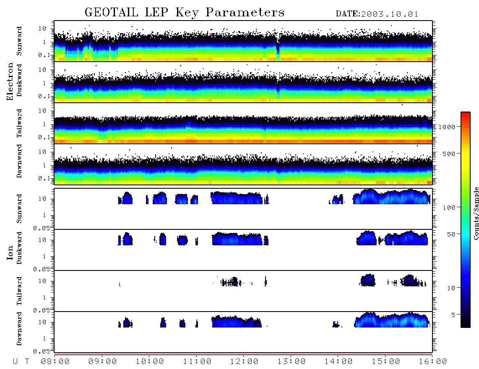Select the Ion Dawnward axis label
The height and width of the screenshot is (369, 479).
coord(19,329)
